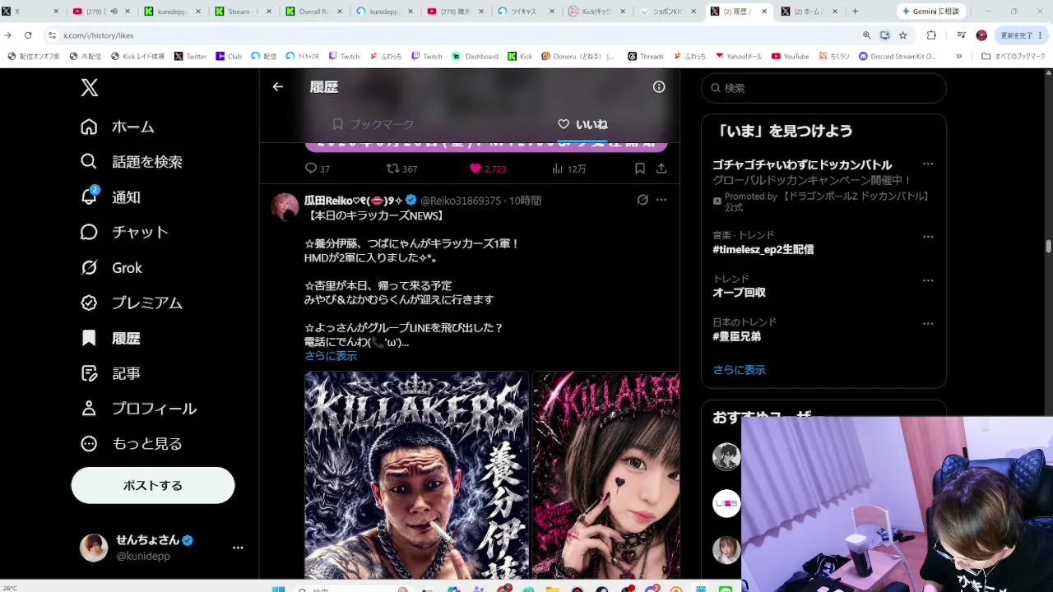
Task: Click the info icon in 履歴 header
Action: click(659, 87)
